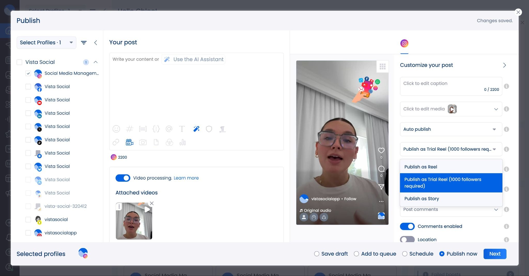Uncheck the Social Media Managem profile checkbox
The image size is (529, 276).
(28, 73)
